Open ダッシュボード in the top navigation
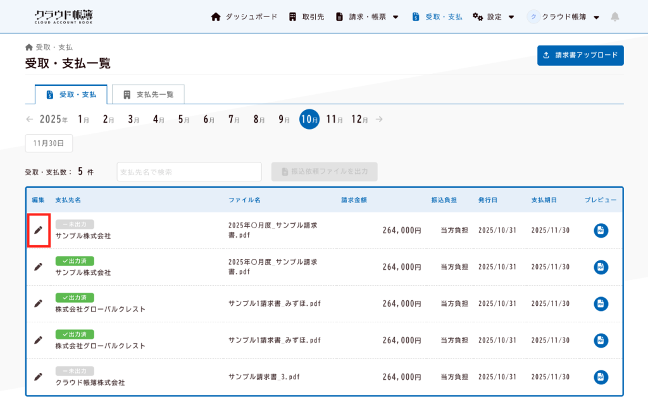The height and width of the screenshot is (414, 648). [x=244, y=17]
